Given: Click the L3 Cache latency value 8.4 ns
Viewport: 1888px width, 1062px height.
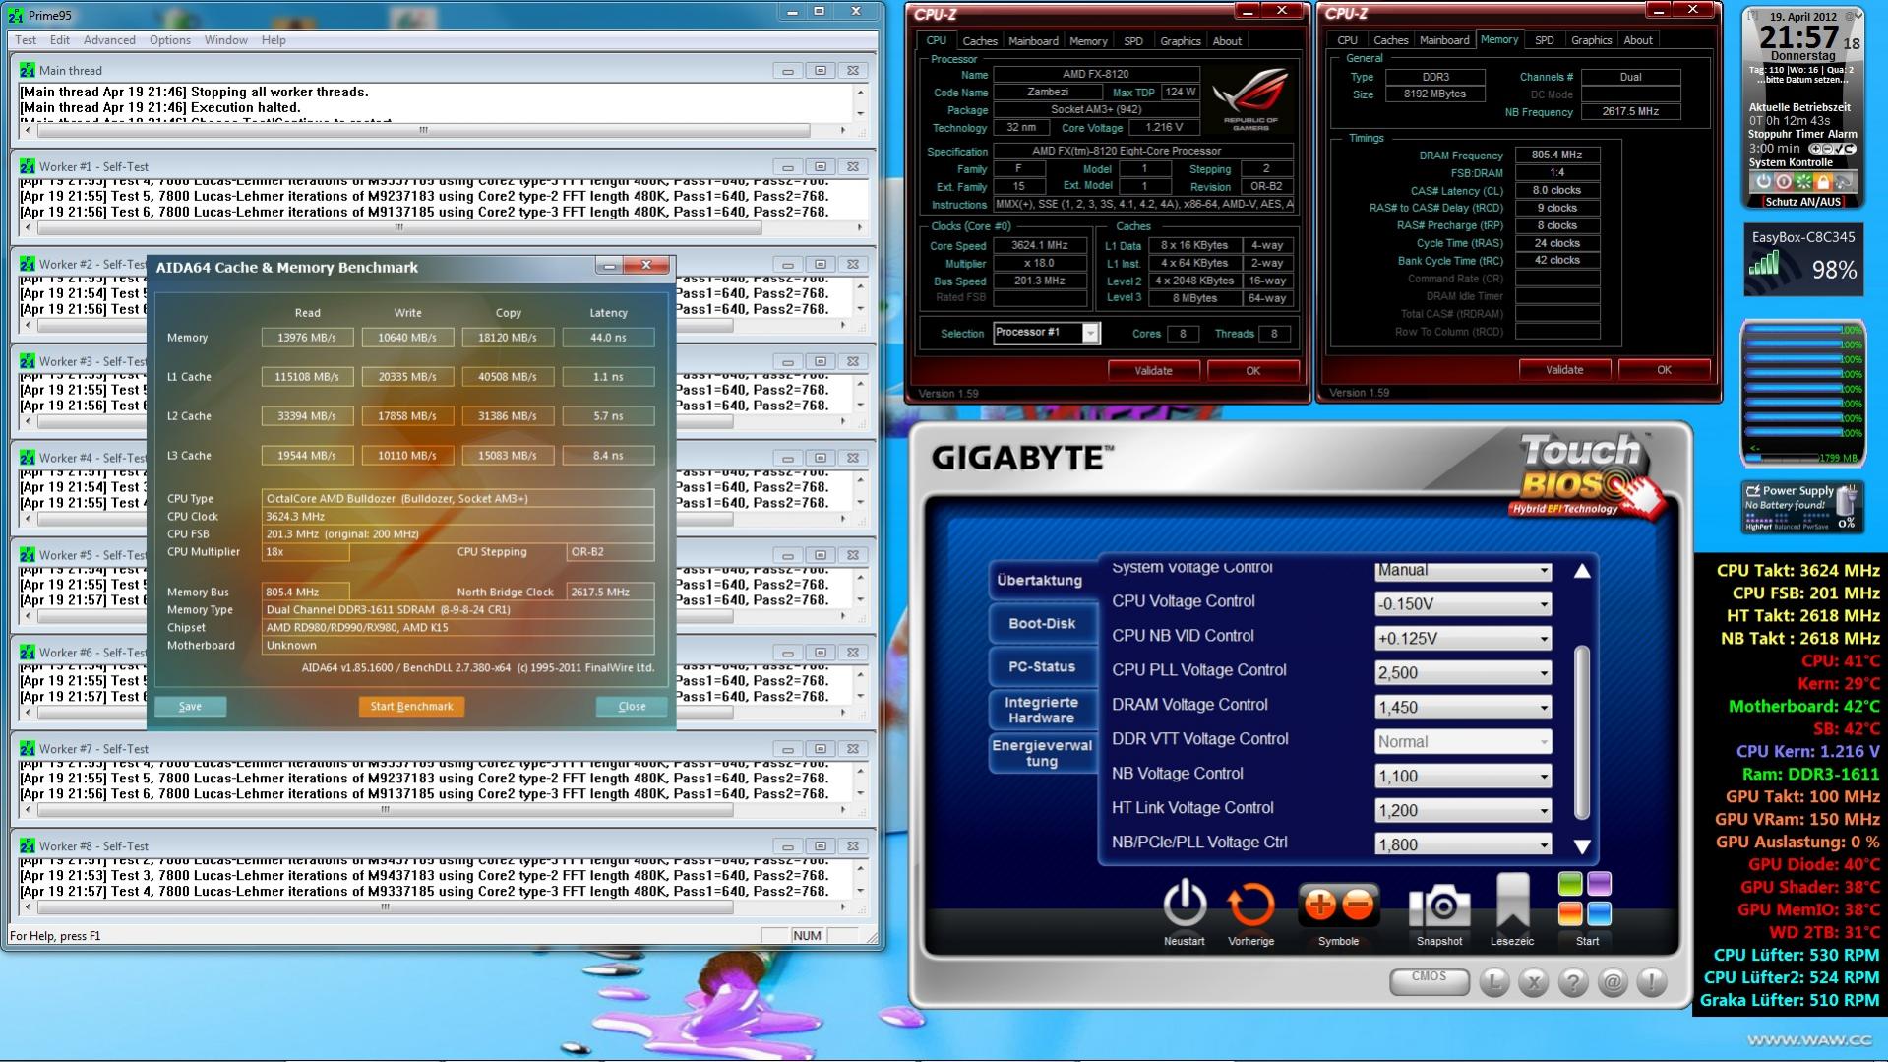Looking at the screenshot, I should coord(608,456).
